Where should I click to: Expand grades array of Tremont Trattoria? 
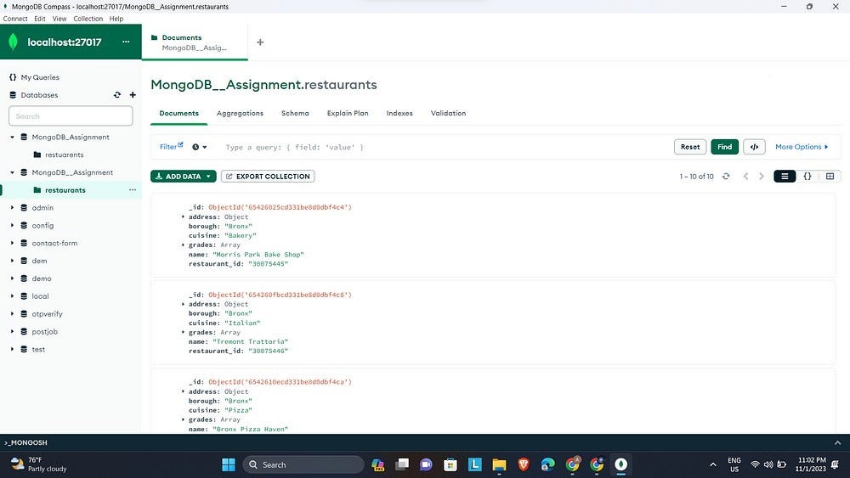click(x=184, y=332)
